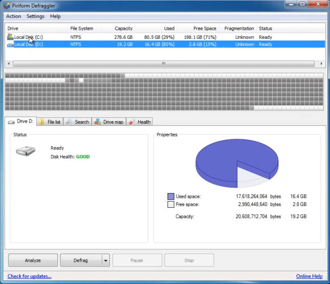Open the Online Help link
Viewport: 330px width, 284px height.
pyautogui.click(x=309, y=276)
